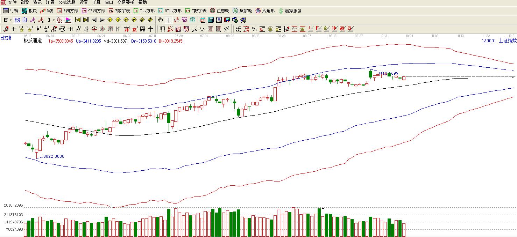The width and height of the screenshot is (517, 237).
Task: Toggle the pink flag chart button
Action: [68, 20]
